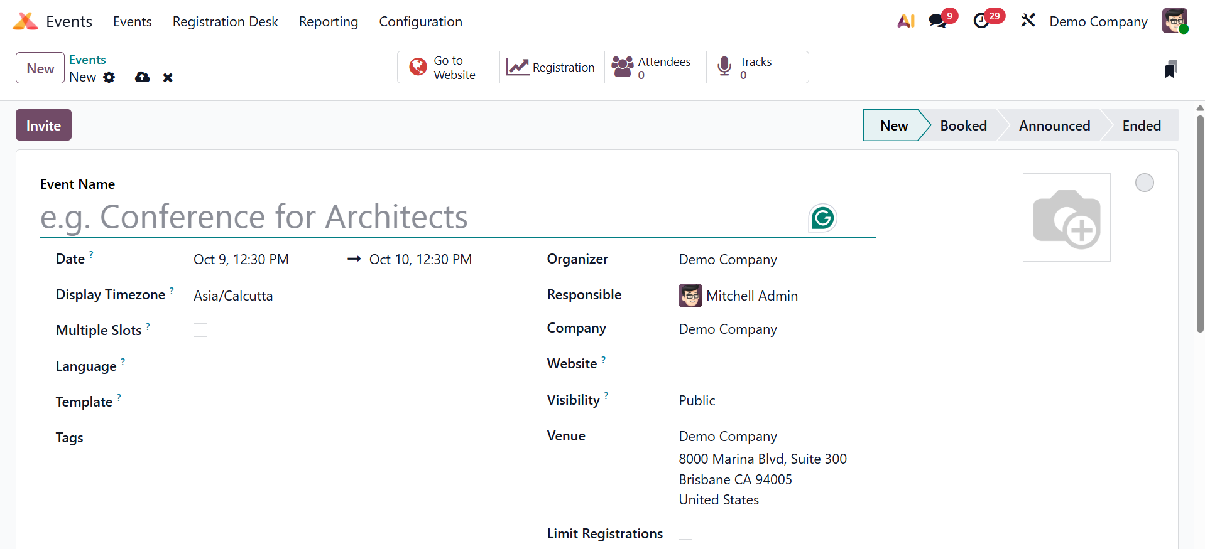This screenshot has height=549, width=1205.
Task: Save record with the cloud upload icon
Action: (143, 77)
